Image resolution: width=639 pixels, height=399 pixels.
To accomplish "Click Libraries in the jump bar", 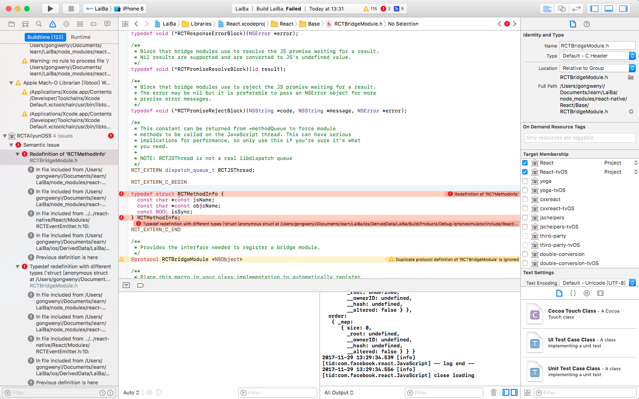I will click(x=197, y=24).
